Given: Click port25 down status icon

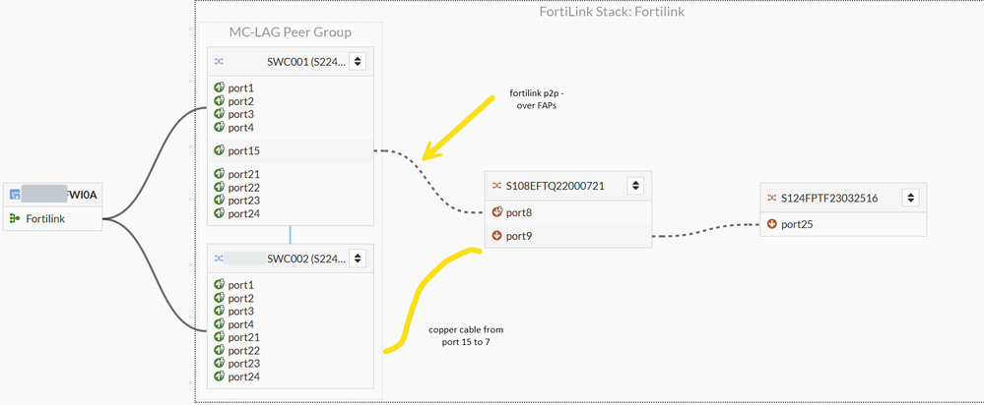Looking at the screenshot, I should pos(771,224).
